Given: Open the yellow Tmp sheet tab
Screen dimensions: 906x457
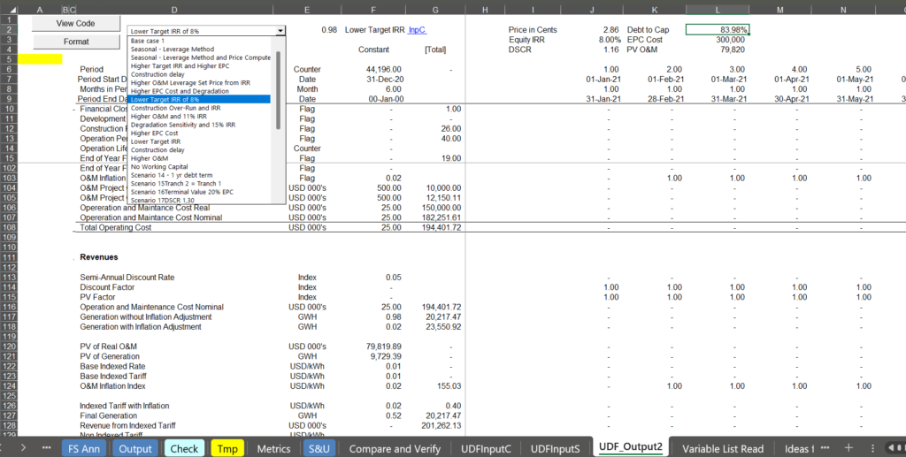Looking at the screenshot, I should pyautogui.click(x=227, y=448).
